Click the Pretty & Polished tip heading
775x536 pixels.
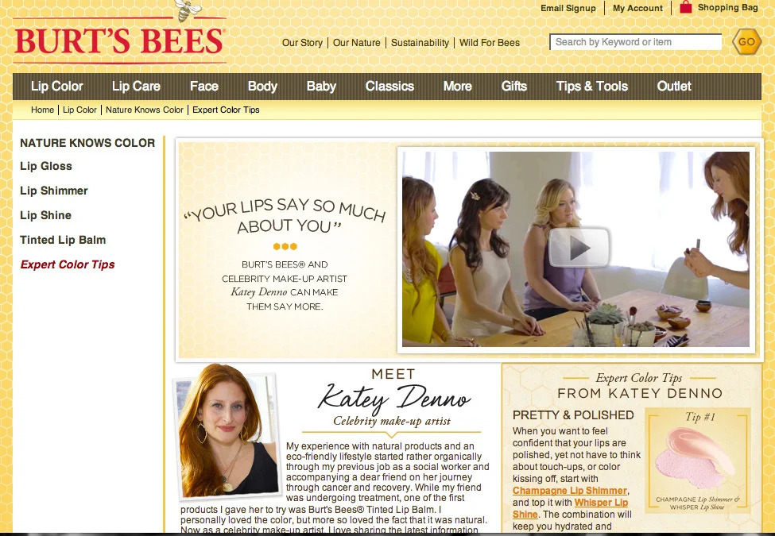coord(573,415)
